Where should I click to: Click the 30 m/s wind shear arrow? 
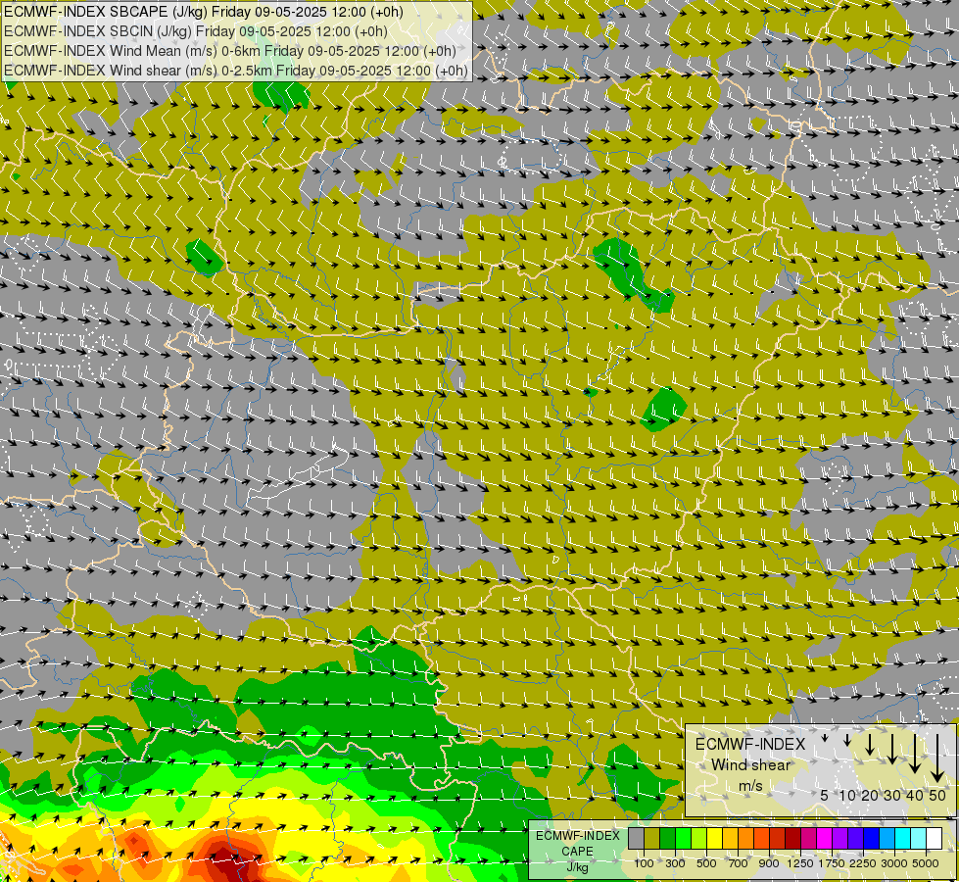[x=892, y=749]
